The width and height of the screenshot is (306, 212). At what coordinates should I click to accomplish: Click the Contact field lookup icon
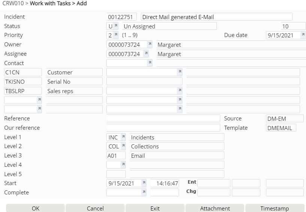pyautogui.click(x=149, y=63)
